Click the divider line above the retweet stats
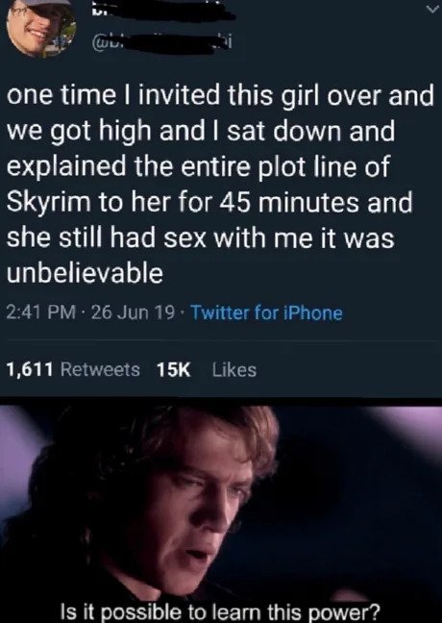Screen dimensions: 442x623 (x=221, y=341)
